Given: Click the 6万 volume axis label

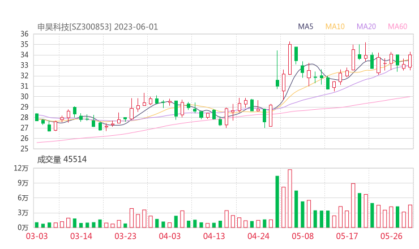Looking at the screenshot, I should (x=23, y=198).
